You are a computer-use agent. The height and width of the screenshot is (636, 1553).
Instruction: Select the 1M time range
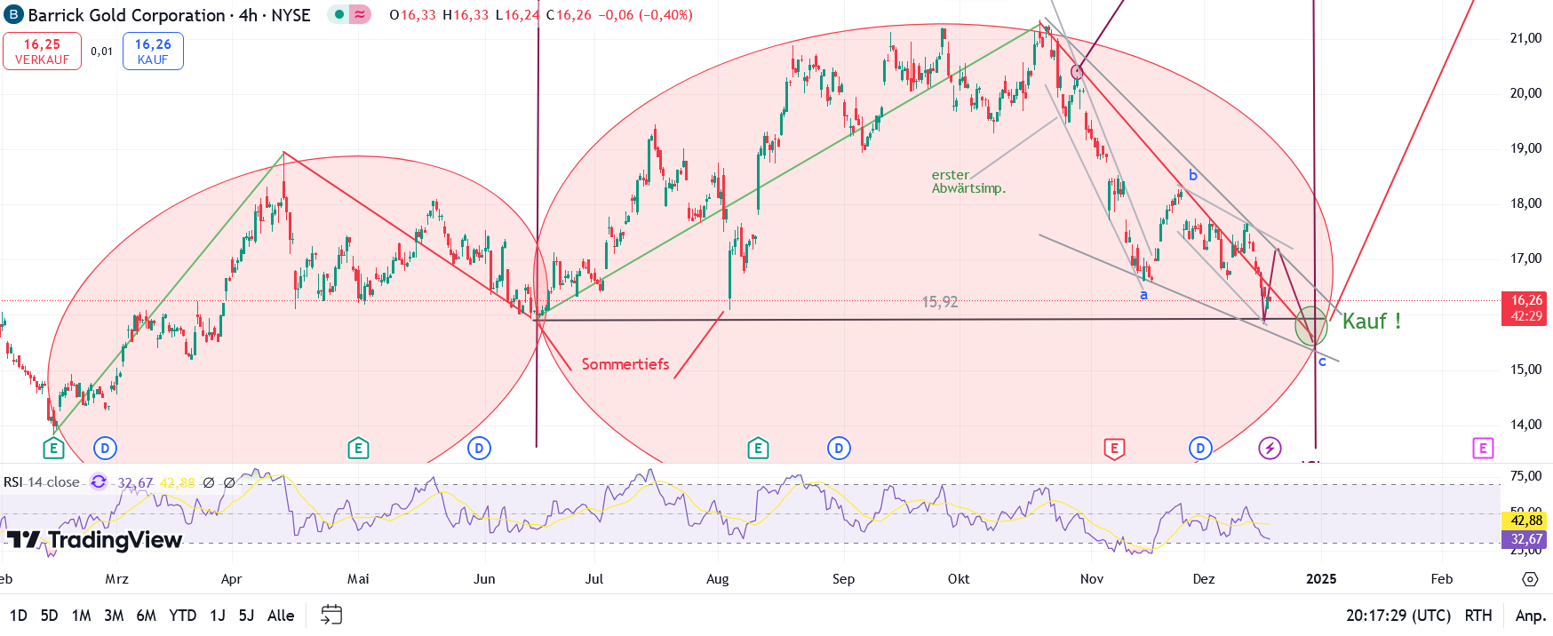pyautogui.click(x=81, y=615)
